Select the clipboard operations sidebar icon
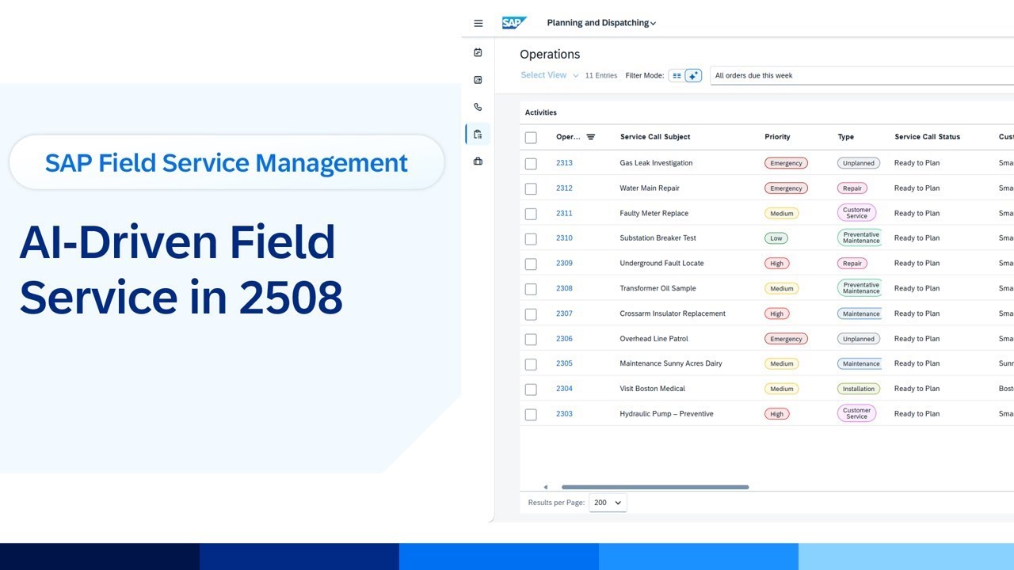1014x570 pixels. point(478,134)
